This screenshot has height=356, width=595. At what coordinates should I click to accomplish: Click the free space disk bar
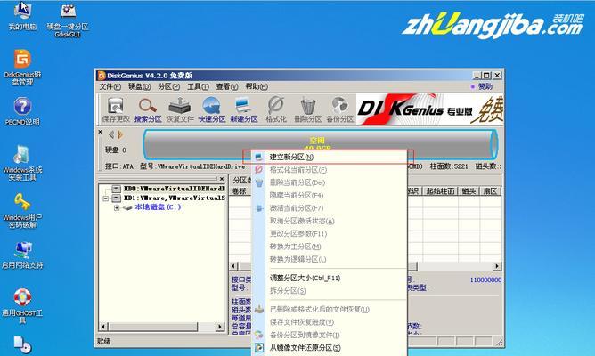click(321, 144)
